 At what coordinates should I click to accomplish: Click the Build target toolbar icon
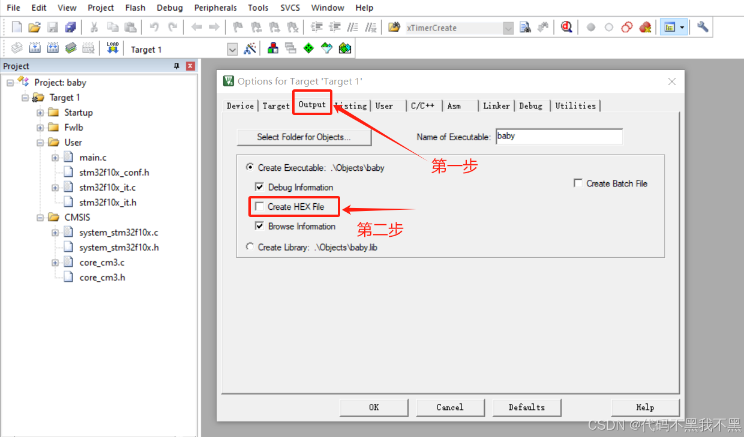35,49
